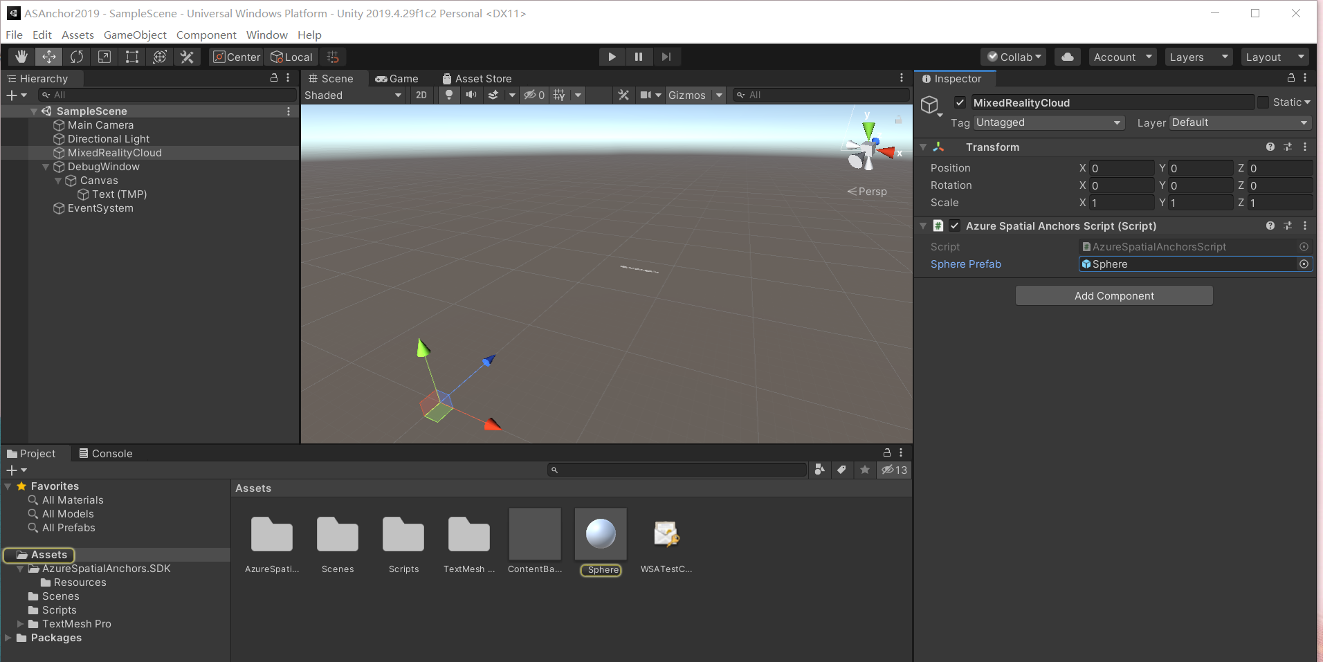Select the Sphere asset thumbnail
The width and height of the screenshot is (1323, 662).
[600, 533]
